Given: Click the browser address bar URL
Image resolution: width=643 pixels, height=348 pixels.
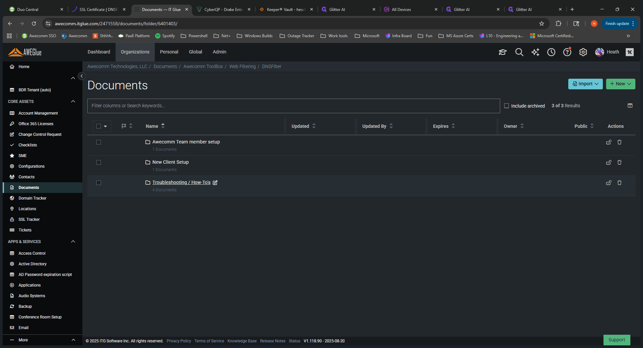Looking at the screenshot, I should pos(116,24).
